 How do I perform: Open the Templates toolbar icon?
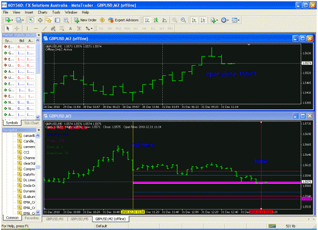click(x=235, y=20)
